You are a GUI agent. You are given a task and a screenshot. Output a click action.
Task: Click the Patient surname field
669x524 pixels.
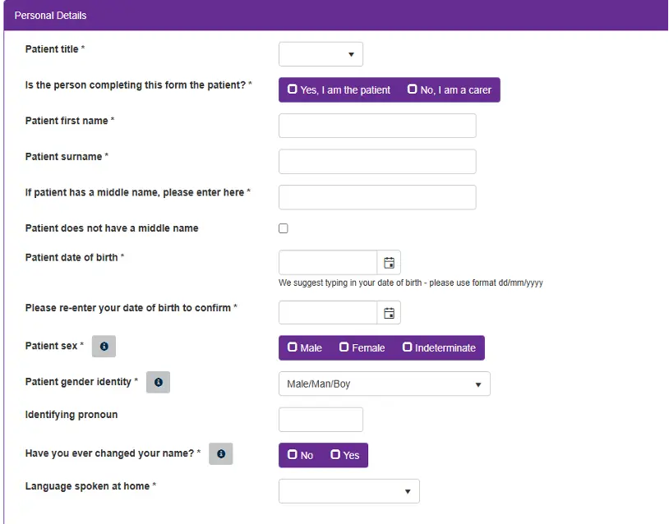[x=376, y=161]
